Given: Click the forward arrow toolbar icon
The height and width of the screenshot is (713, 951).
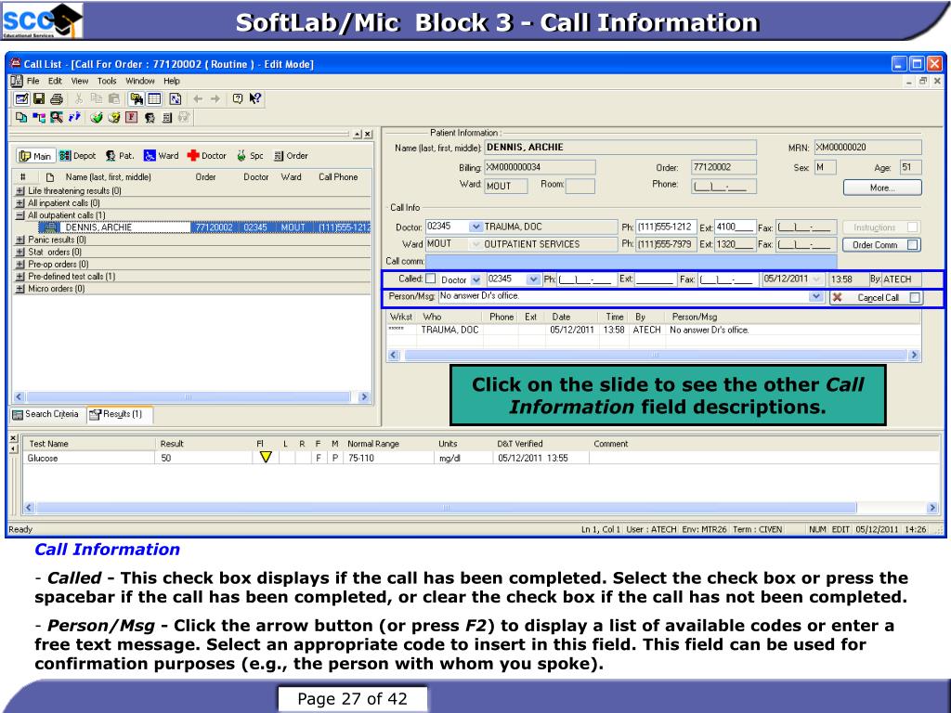Looking at the screenshot, I should pos(215,98).
